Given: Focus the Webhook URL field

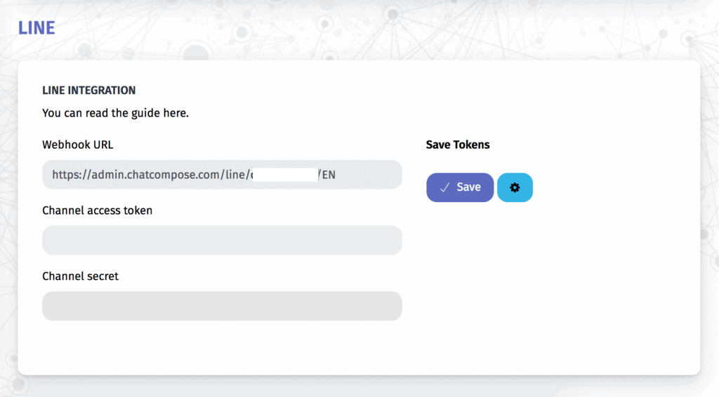Looking at the screenshot, I should click(x=222, y=175).
